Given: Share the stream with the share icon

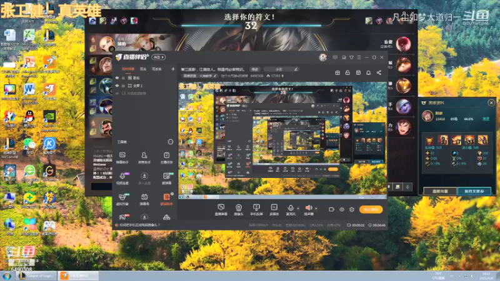Looking at the screenshot, I should coord(379,72).
